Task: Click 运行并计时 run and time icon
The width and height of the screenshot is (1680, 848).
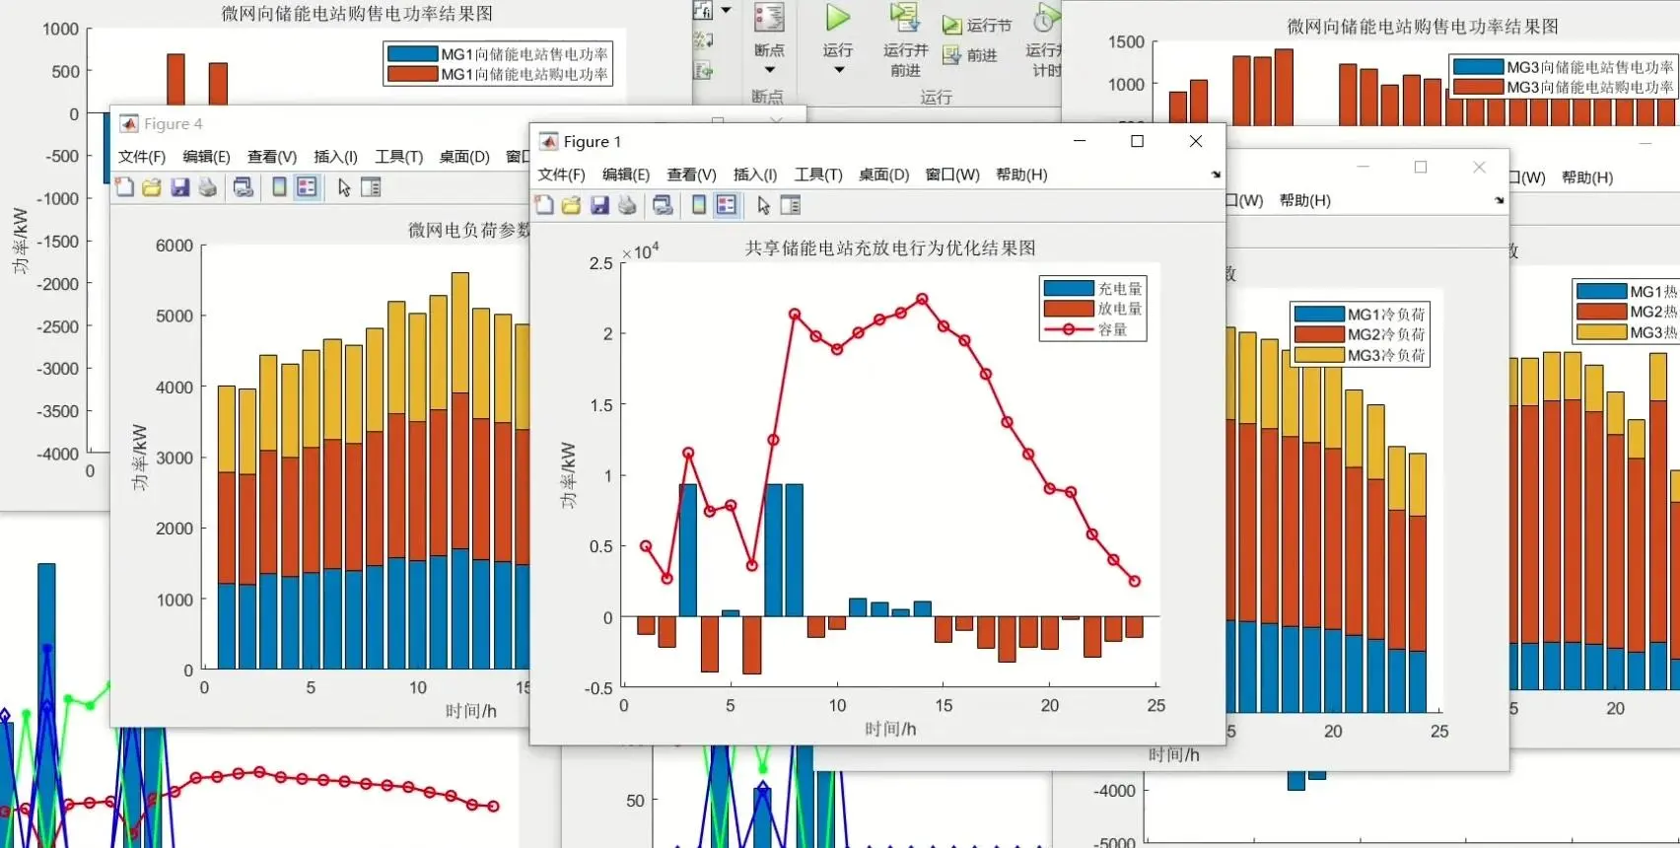Action: point(1046,18)
